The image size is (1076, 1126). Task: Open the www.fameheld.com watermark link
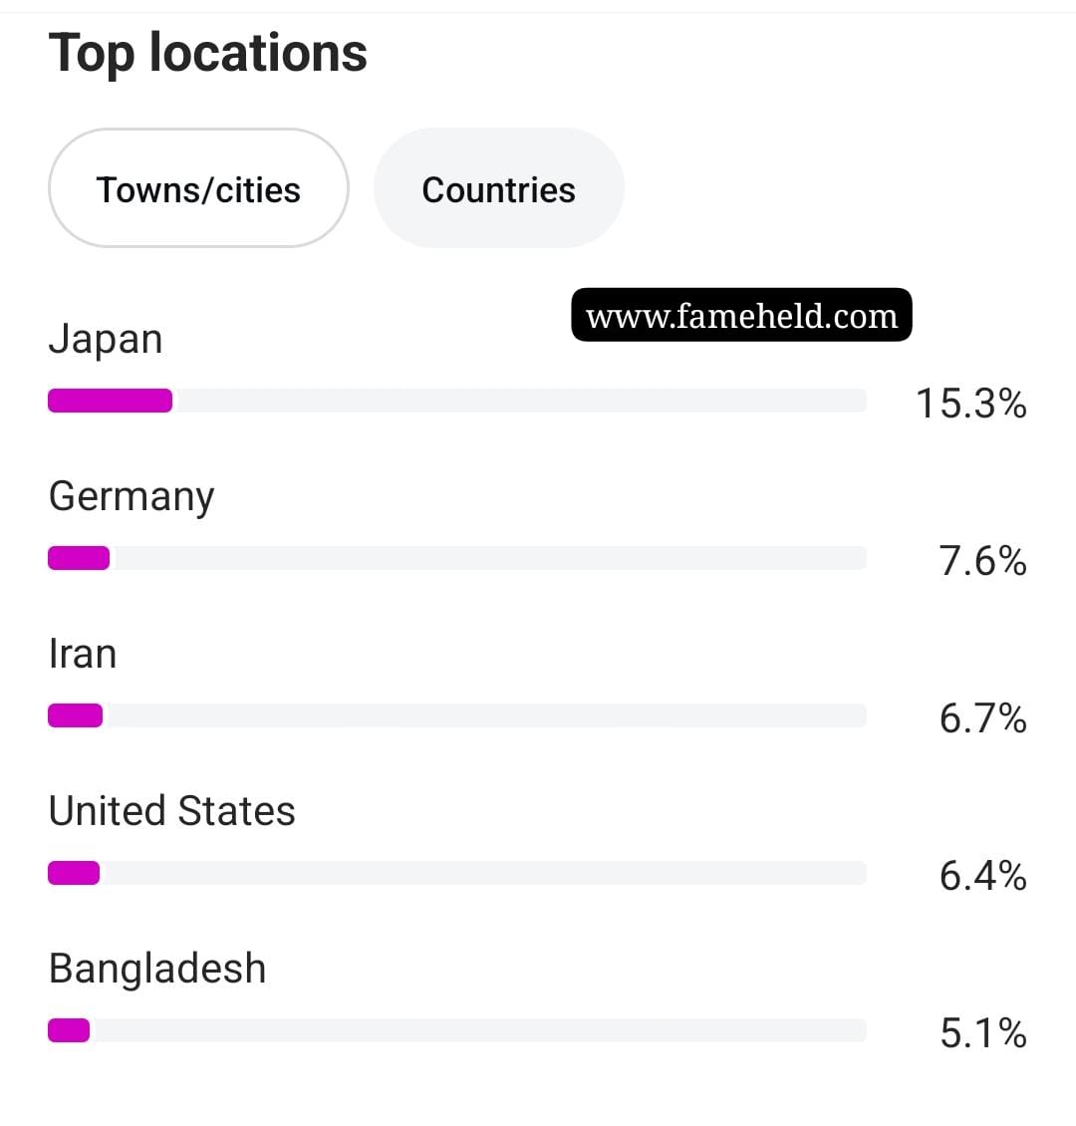(741, 316)
